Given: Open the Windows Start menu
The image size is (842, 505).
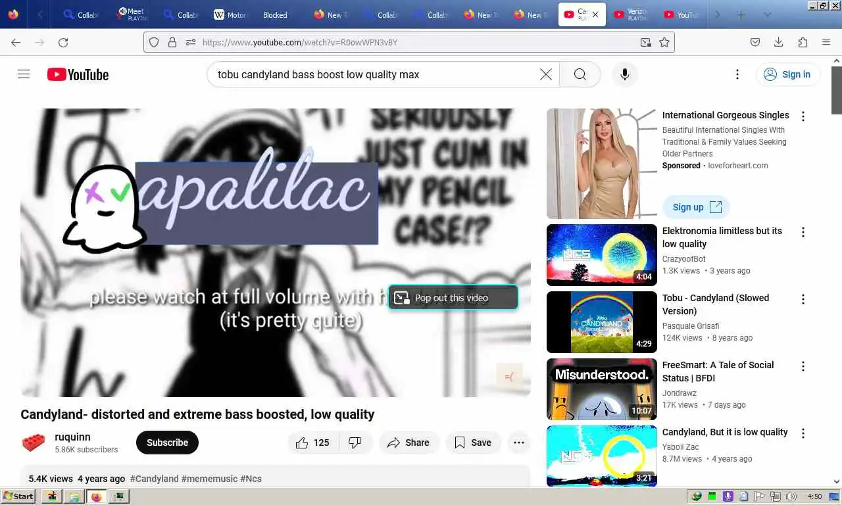Looking at the screenshot, I should coord(18,496).
